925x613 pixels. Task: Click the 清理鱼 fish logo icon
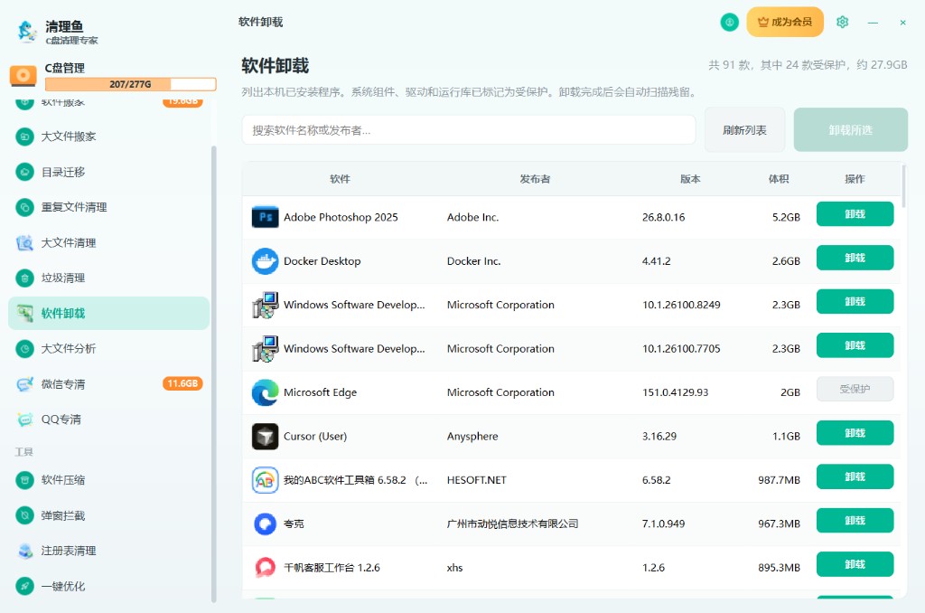(26, 32)
